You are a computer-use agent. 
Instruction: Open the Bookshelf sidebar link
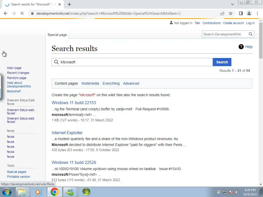[x=14, y=91]
